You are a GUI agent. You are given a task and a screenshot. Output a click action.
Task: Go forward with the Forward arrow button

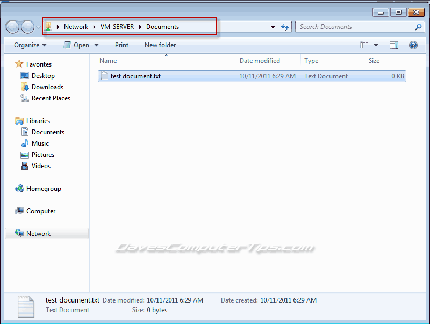coord(28,27)
